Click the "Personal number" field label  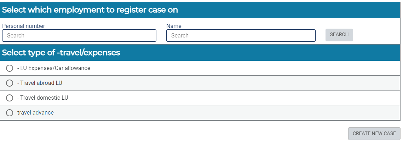tap(24, 26)
